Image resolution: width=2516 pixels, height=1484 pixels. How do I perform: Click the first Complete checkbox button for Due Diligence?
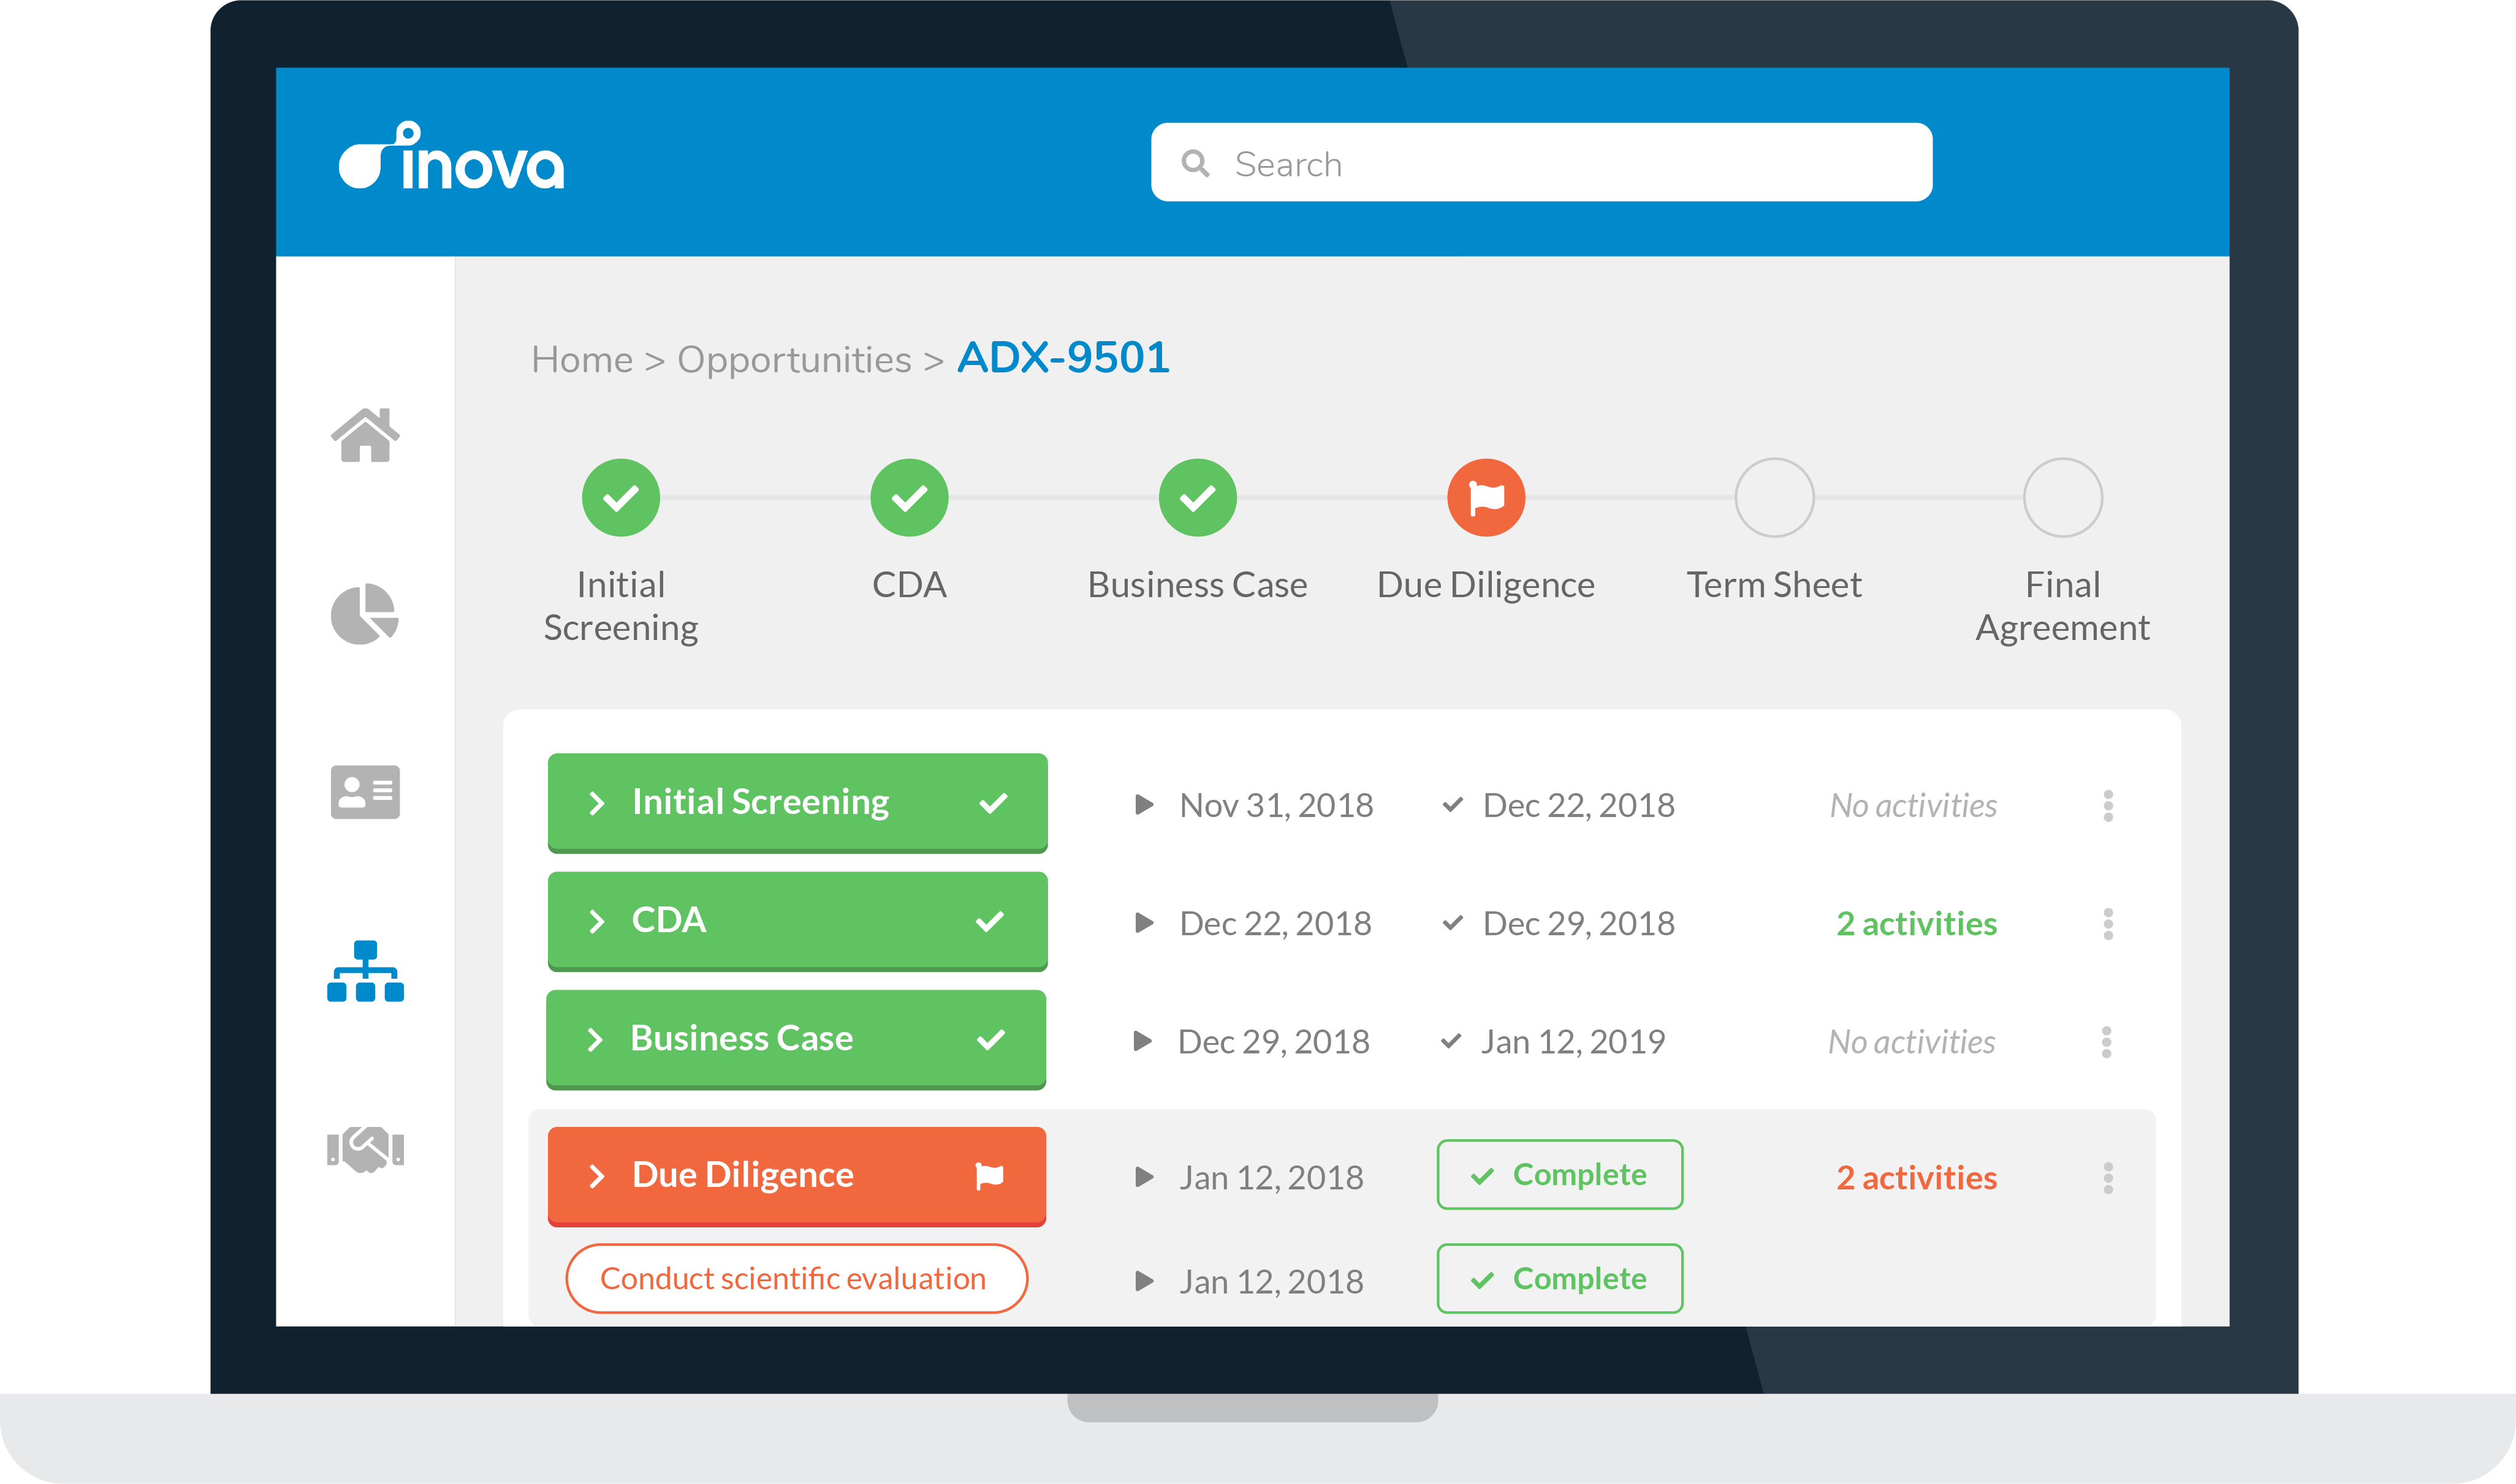1559,1174
